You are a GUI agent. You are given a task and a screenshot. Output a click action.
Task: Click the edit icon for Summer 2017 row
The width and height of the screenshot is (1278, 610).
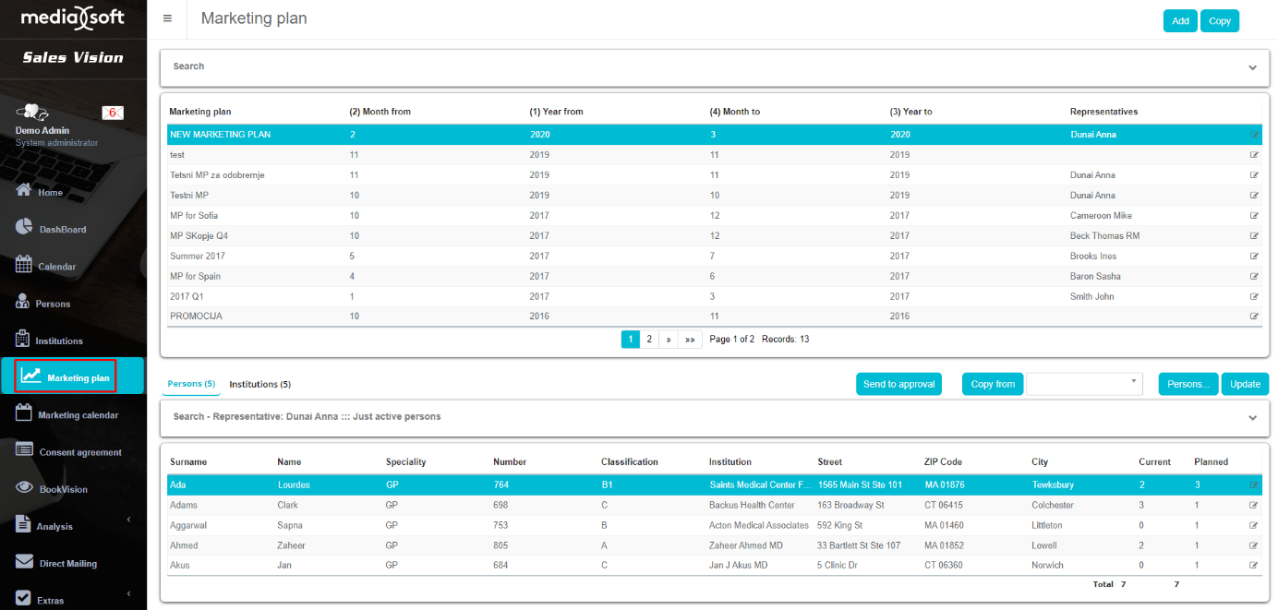1254,257
